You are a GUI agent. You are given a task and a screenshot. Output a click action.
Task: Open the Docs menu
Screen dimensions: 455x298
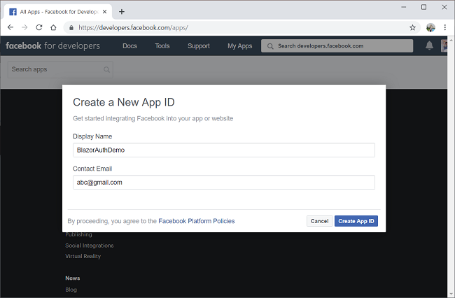[x=129, y=46]
